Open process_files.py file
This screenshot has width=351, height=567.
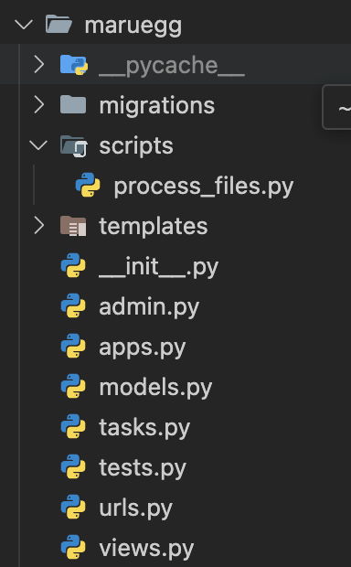204,187
